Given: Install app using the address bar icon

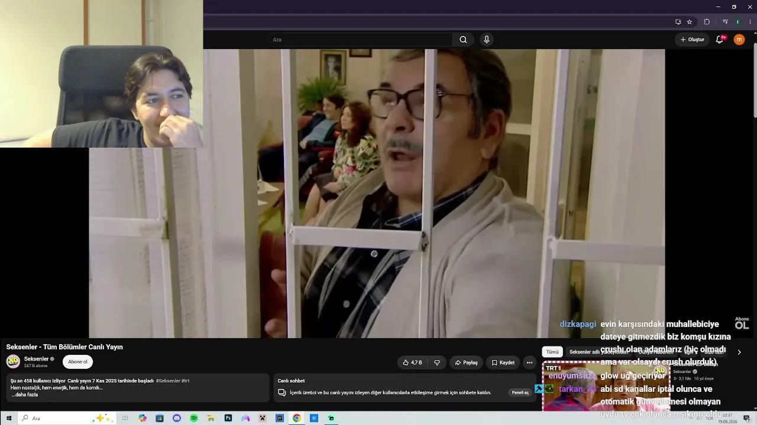Looking at the screenshot, I should pos(678,22).
